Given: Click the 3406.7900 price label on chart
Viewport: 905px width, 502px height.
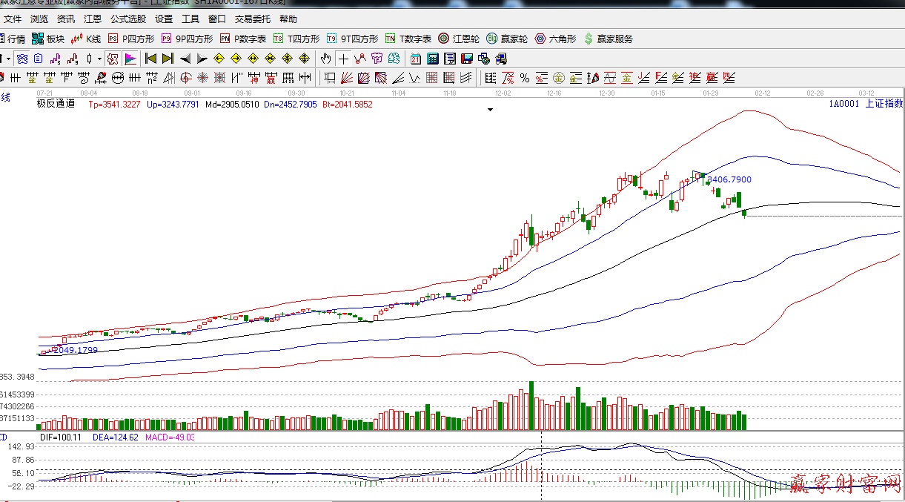Looking at the screenshot, I should coord(729,179).
